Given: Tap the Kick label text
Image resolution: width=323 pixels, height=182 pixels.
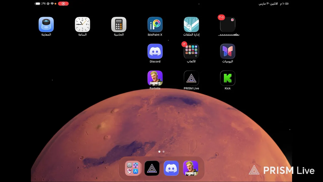Looking at the screenshot, I should pyautogui.click(x=228, y=88).
